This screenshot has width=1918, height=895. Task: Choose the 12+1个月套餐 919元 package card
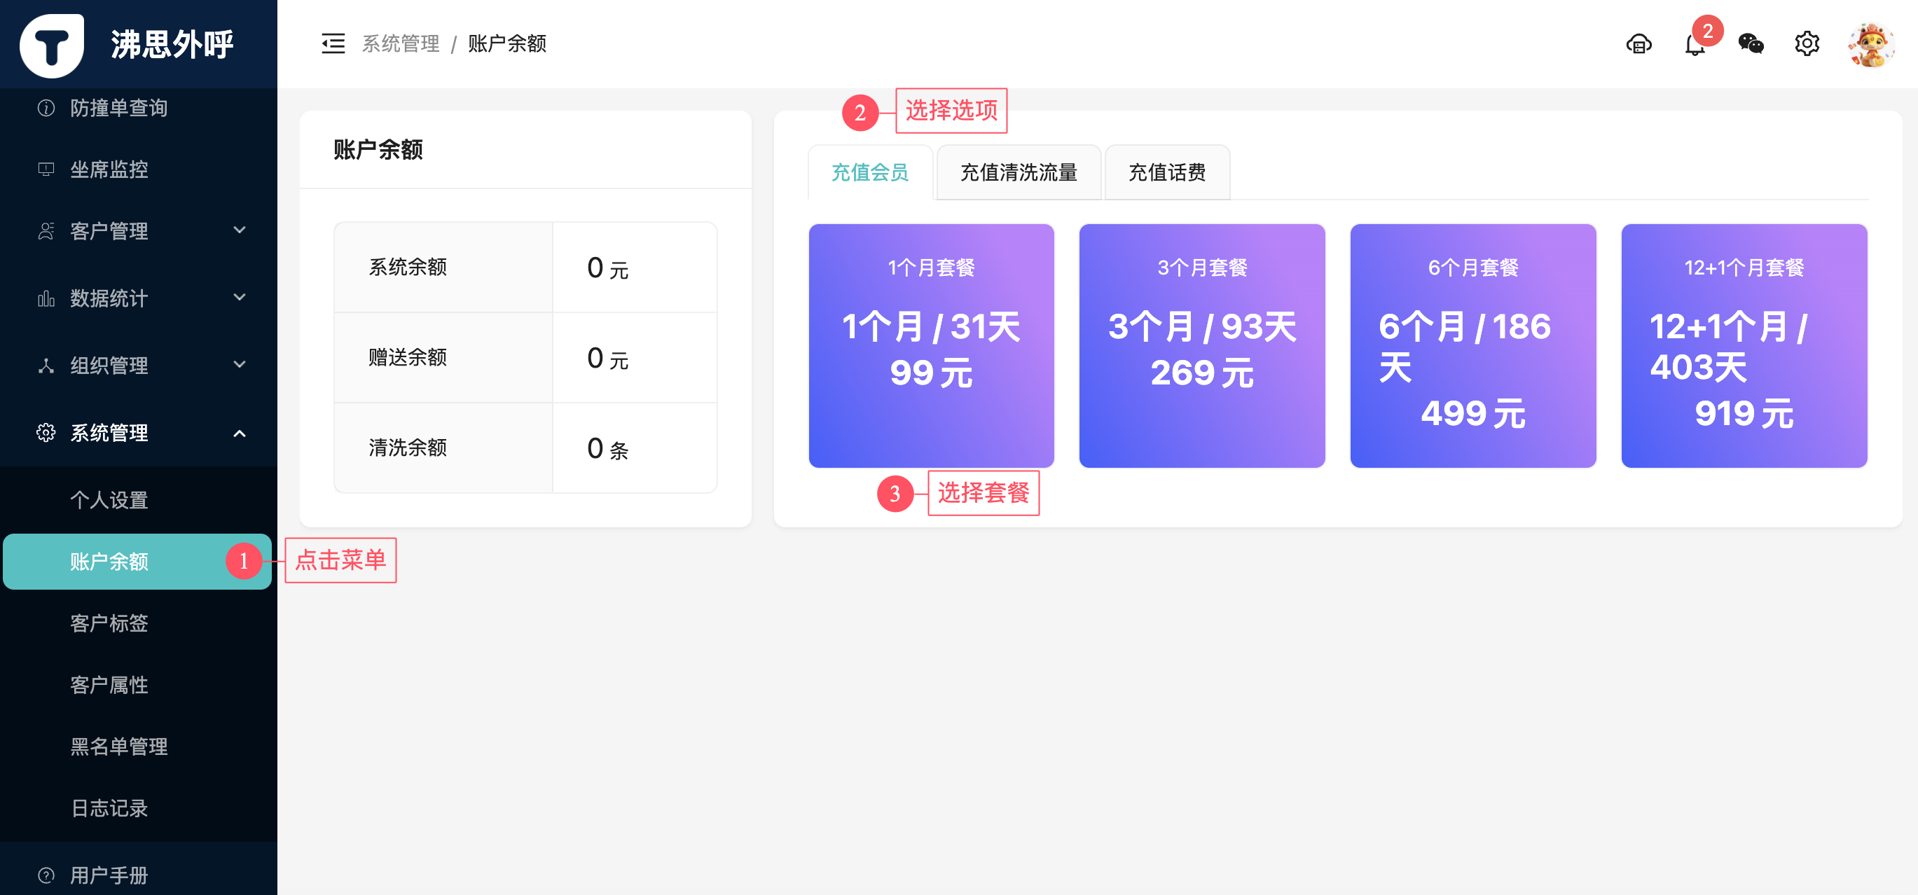[x=1743, y=345]
